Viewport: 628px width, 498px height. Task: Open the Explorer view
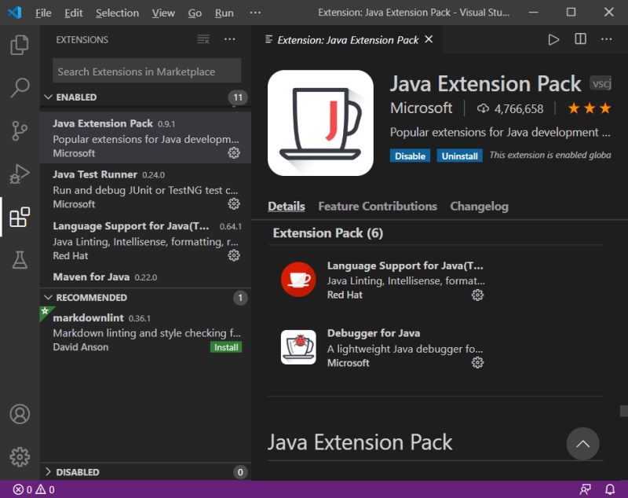(x=20, y=46)
